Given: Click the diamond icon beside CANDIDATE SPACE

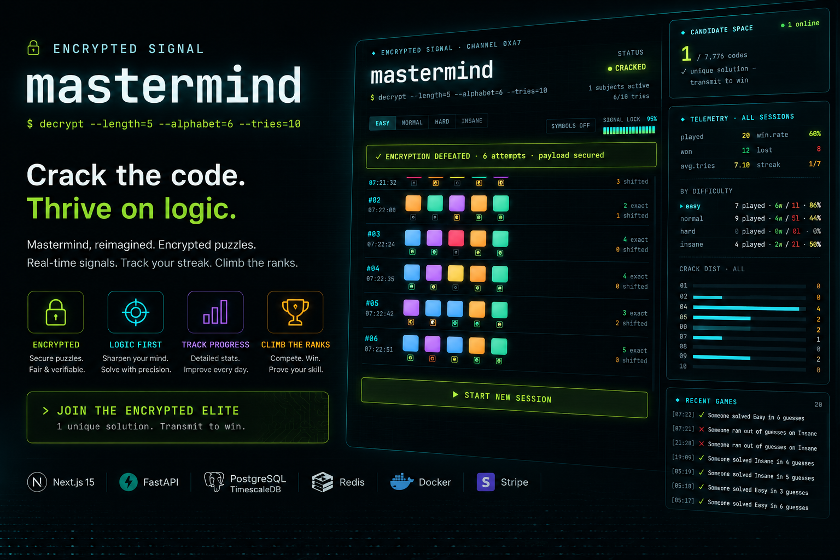Looking at the screenshot, I should click(683, 33).
